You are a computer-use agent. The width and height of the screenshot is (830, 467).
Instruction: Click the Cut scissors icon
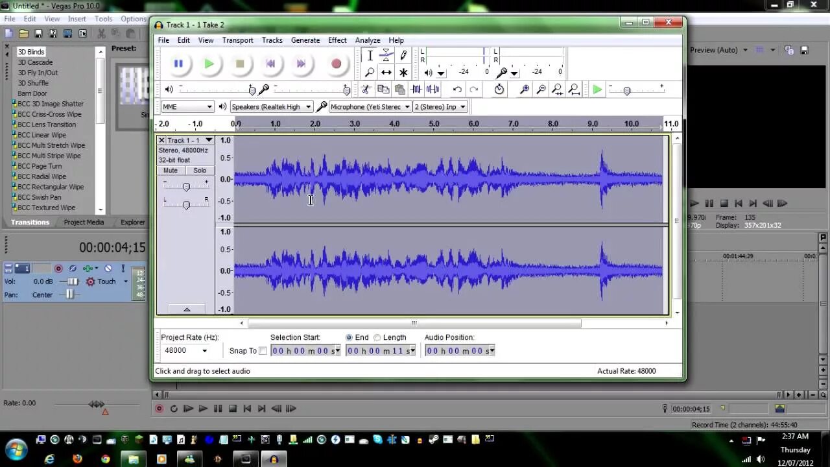366,90
